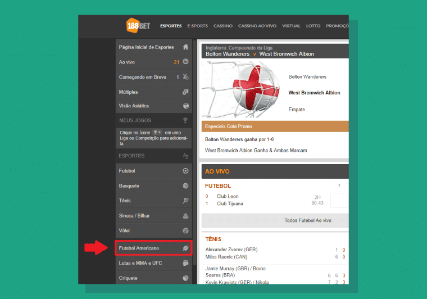Click the 188BET logo
This screenshot has height=299, width=427.
138,26
